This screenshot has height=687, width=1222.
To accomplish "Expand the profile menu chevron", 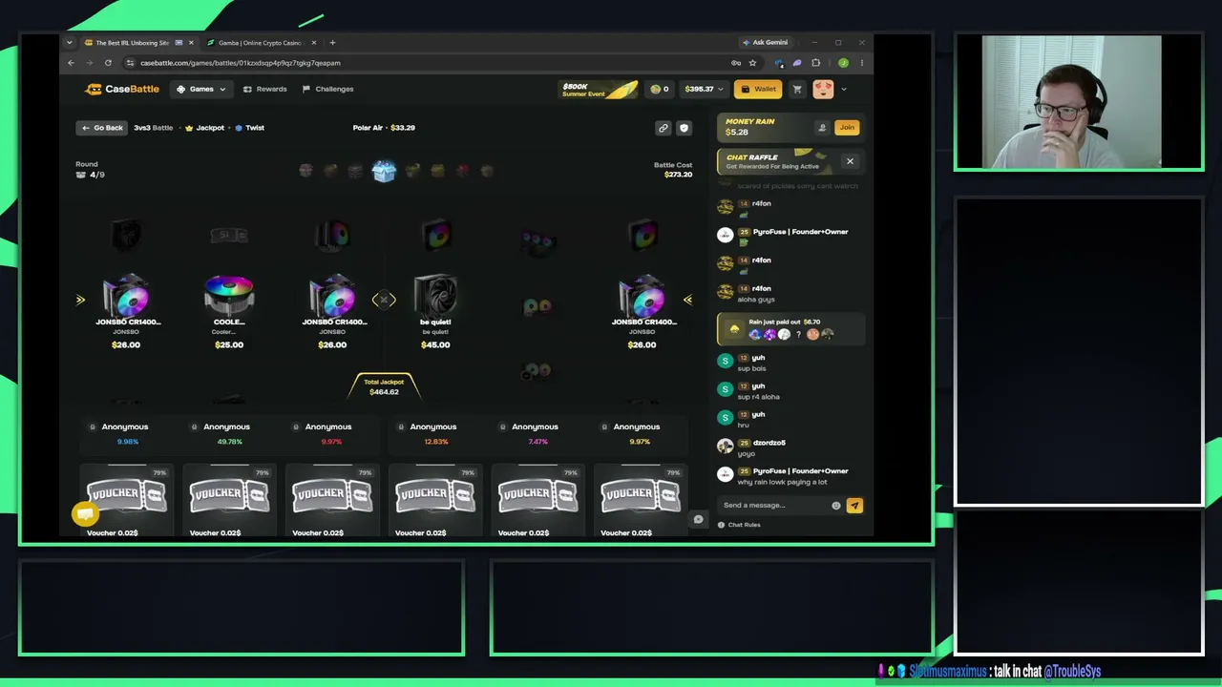I will tap(844, 89).
